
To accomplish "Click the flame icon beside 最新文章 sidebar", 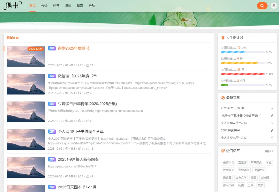I will point(223,98).
